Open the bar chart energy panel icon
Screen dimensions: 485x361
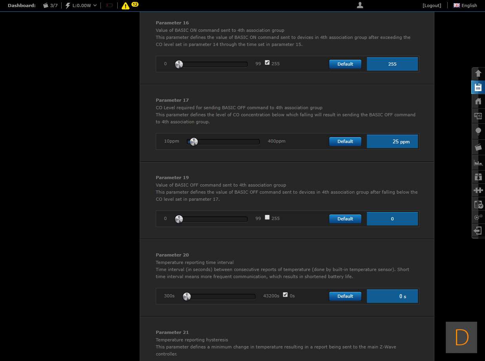click(x=478, y=162)
